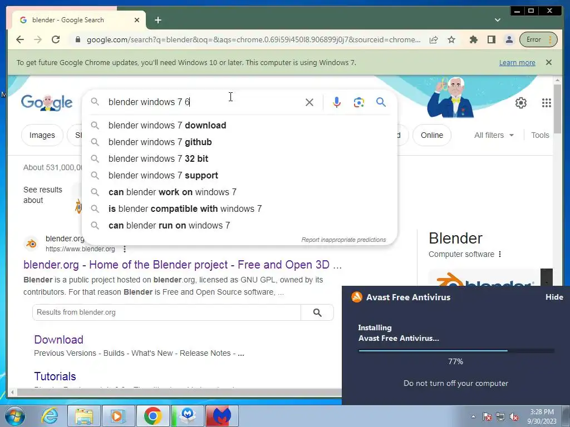Open Windows Explorer from taskbar
Screen dimensions: 570x427
(x=84, y=416)
